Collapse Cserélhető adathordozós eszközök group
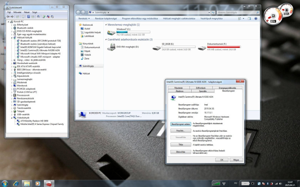300x187 pixels. 106,40
